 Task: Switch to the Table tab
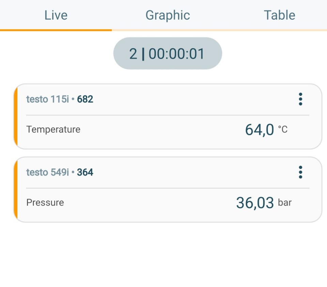pyautogui.click(x=279, y=15)
